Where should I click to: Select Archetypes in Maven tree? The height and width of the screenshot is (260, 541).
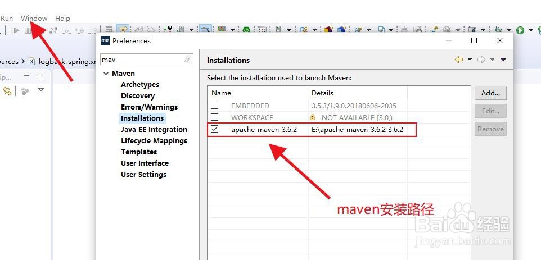(139, 84)
